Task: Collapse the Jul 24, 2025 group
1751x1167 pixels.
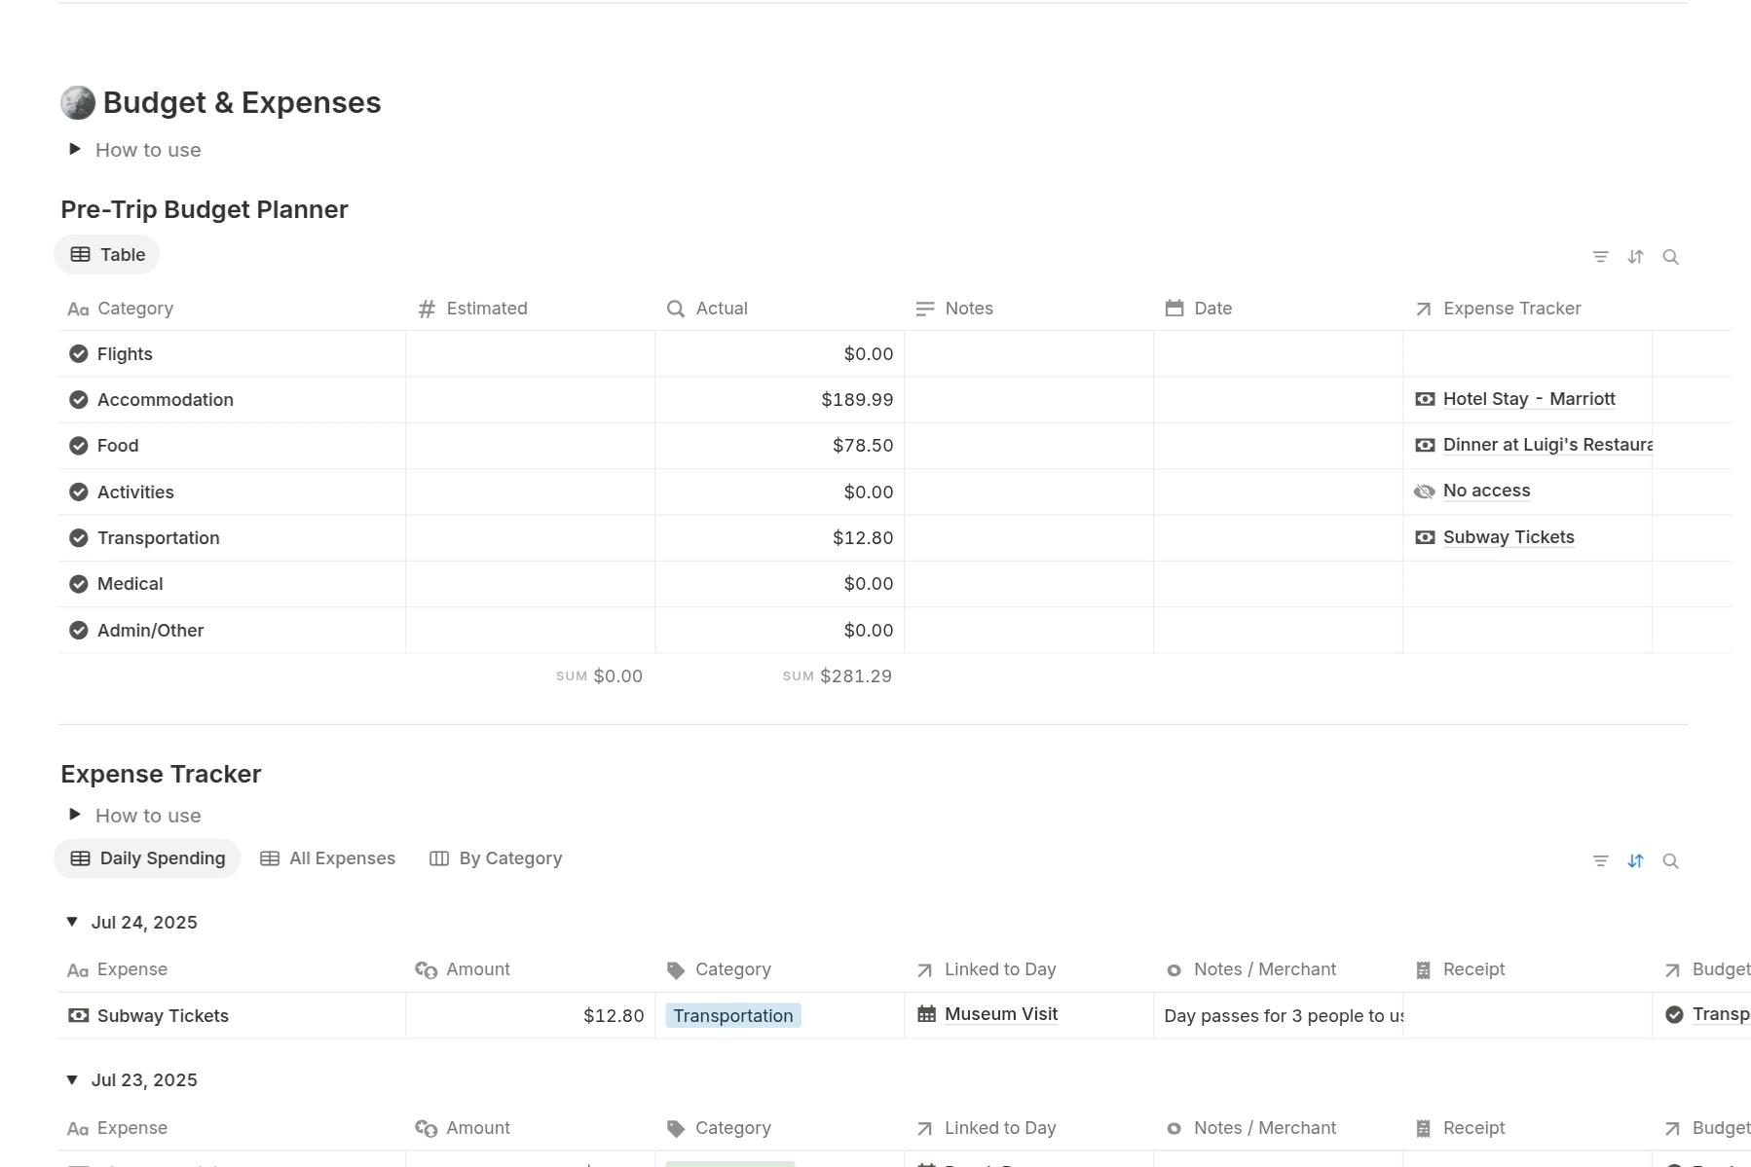Action: 72,922
